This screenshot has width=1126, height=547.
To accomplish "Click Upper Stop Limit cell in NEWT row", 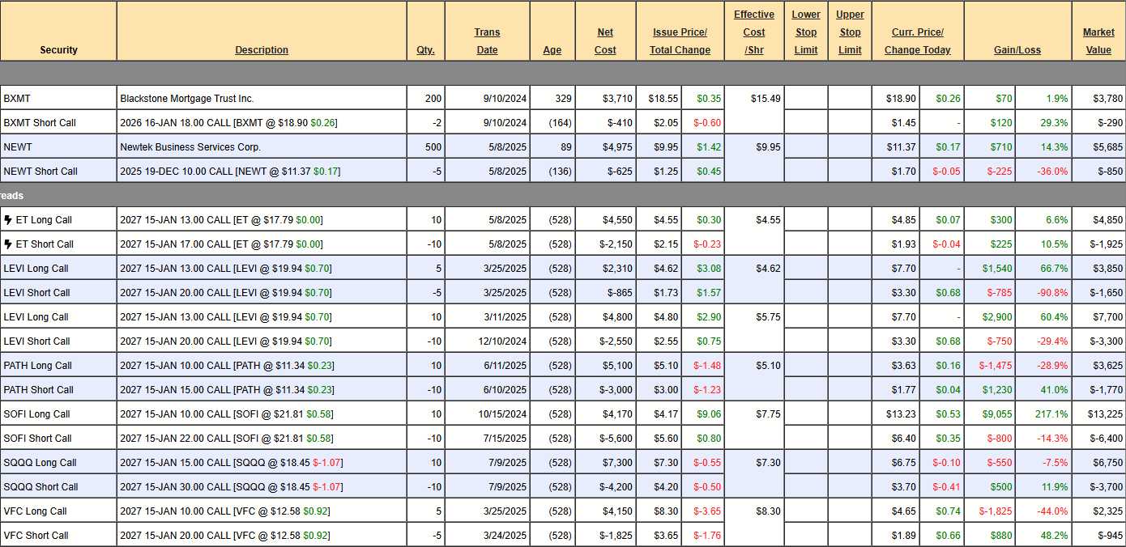I will (x=850, y=147).
